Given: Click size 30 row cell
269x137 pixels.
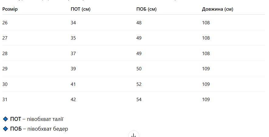Looking at the screenshot, I should [x=5, y=84].
